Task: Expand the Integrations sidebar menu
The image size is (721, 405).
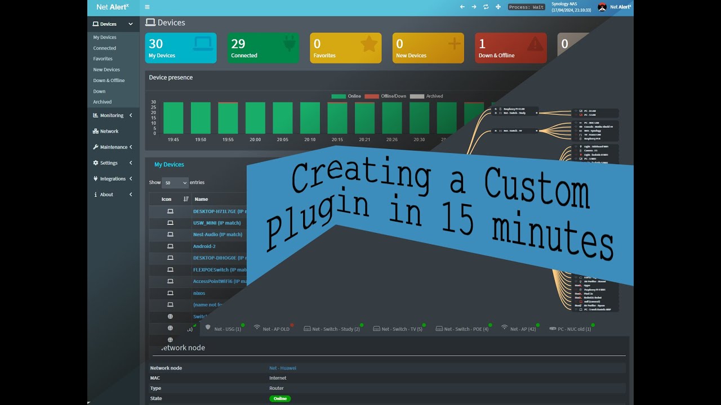Action: point(113,178)
